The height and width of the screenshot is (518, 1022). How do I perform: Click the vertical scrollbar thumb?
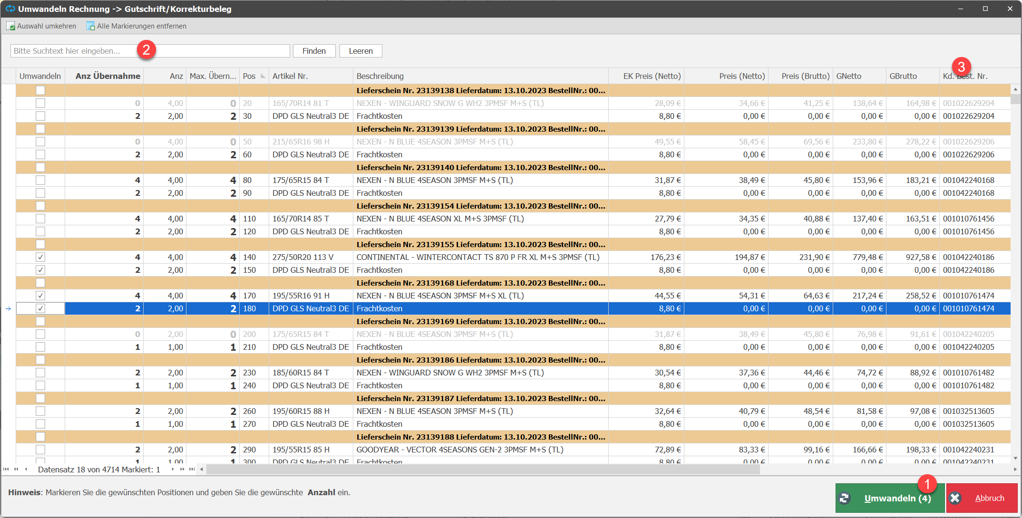tap(1015, 99)
